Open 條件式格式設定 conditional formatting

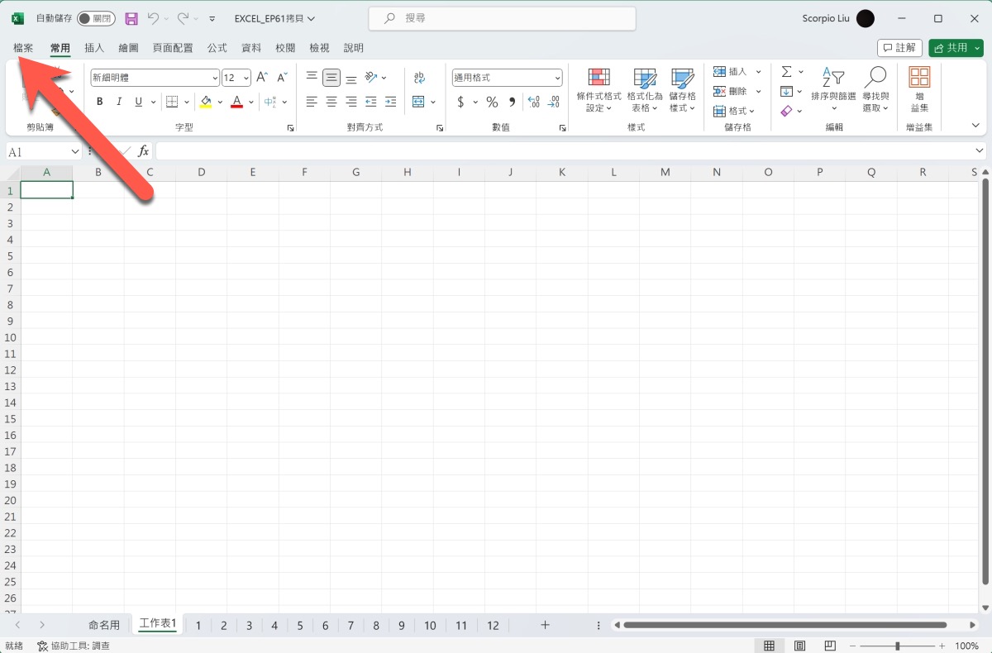[599, 89]
